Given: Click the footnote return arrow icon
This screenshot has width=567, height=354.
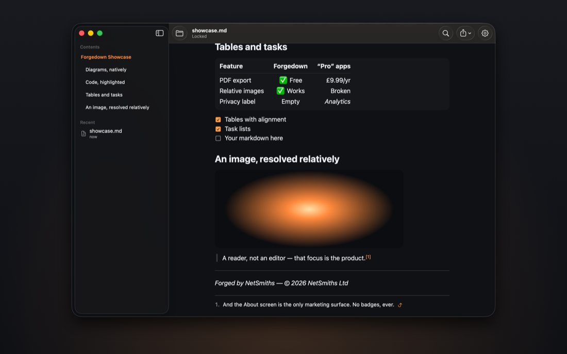Looking at the screenshot, I should click(400, 305).
